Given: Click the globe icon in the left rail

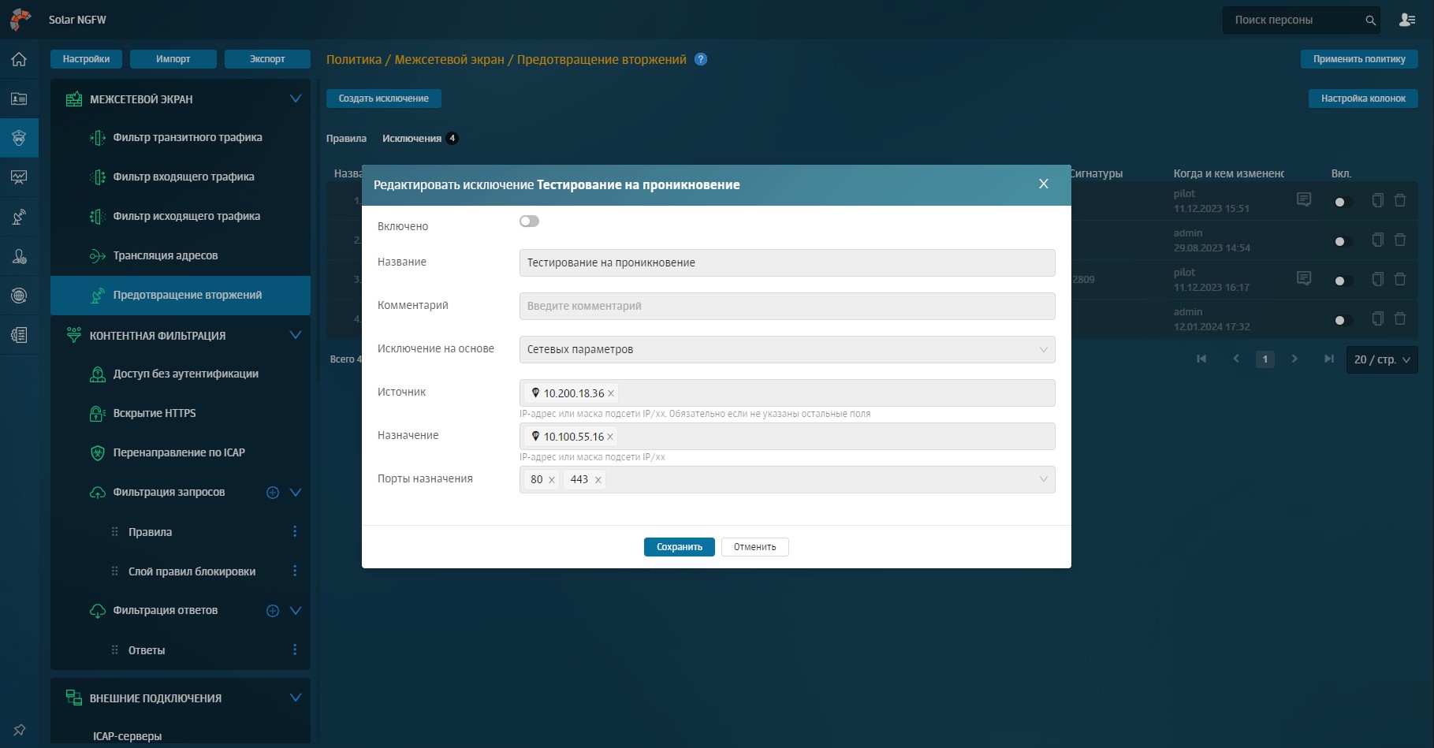Looking at the screenshot, I should click(19, 296).
